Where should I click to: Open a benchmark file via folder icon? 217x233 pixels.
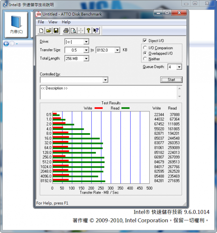(48, 31)
